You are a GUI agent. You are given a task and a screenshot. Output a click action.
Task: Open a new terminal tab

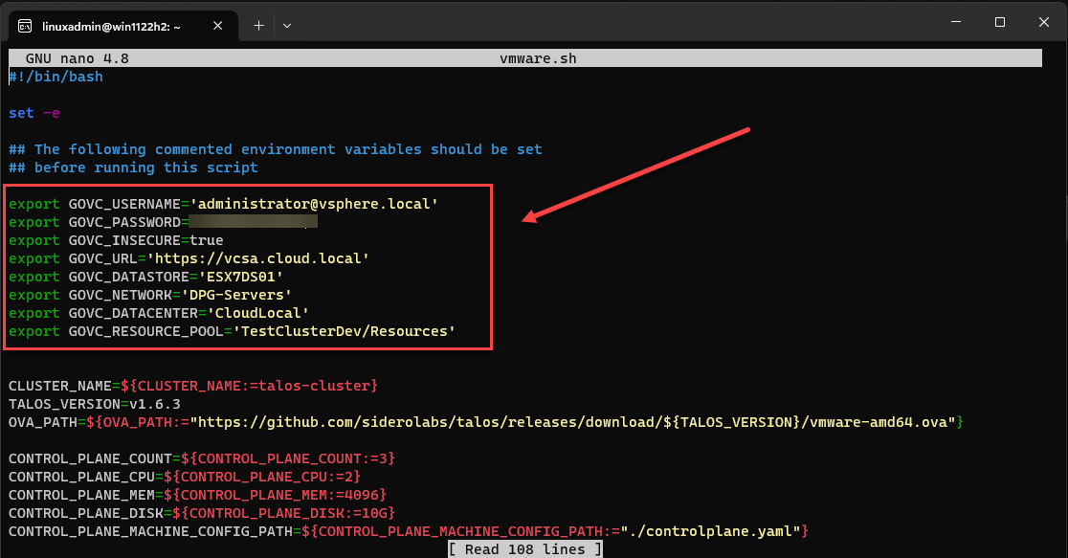(x=257, y=25)
